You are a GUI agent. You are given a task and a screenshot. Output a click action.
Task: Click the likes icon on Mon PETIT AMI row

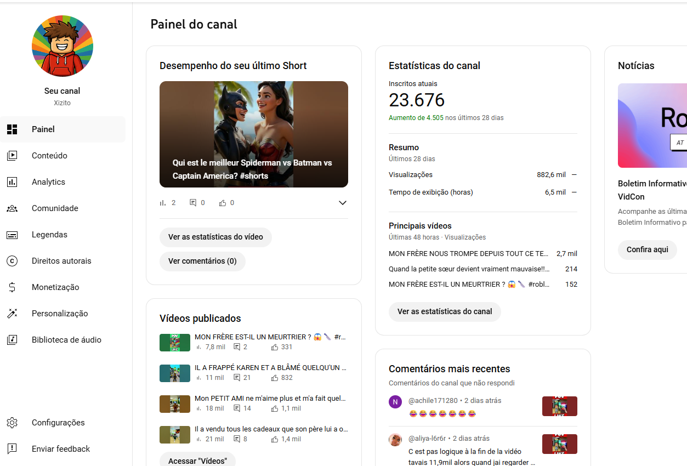(275, 408)
